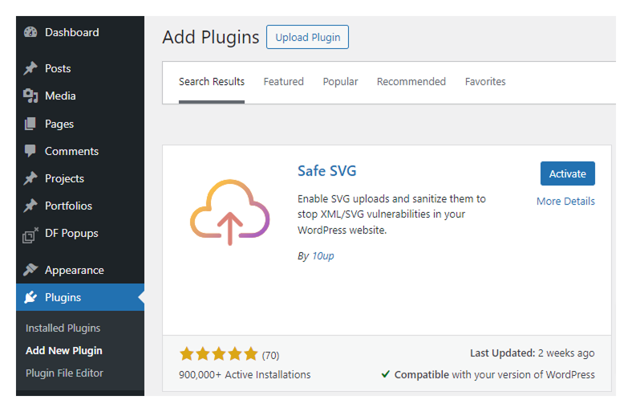This screenshot has height=412, width=632.
Task: Click the 900,000+ Active Installations text
Action: click(x=245, y=374)
